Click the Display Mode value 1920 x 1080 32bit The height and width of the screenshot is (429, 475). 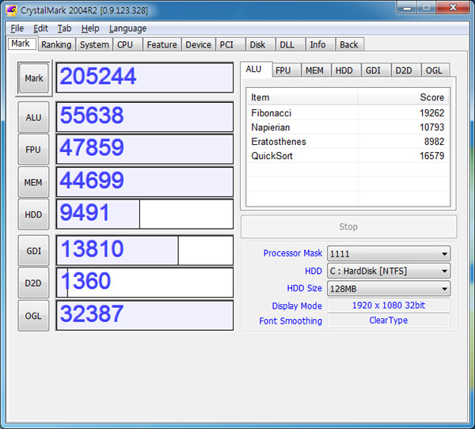[x=389, y=305]
